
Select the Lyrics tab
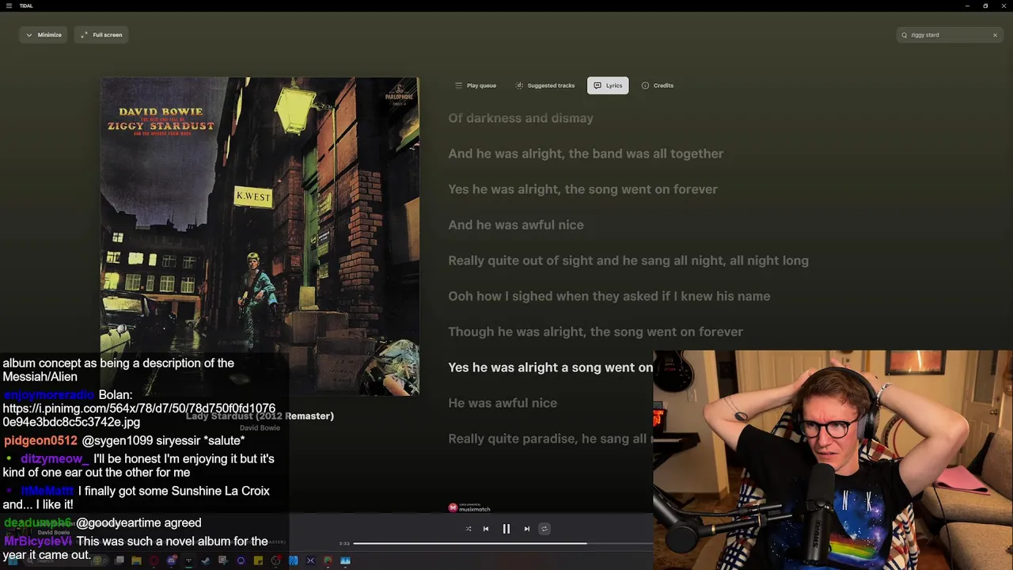[608, 85]
